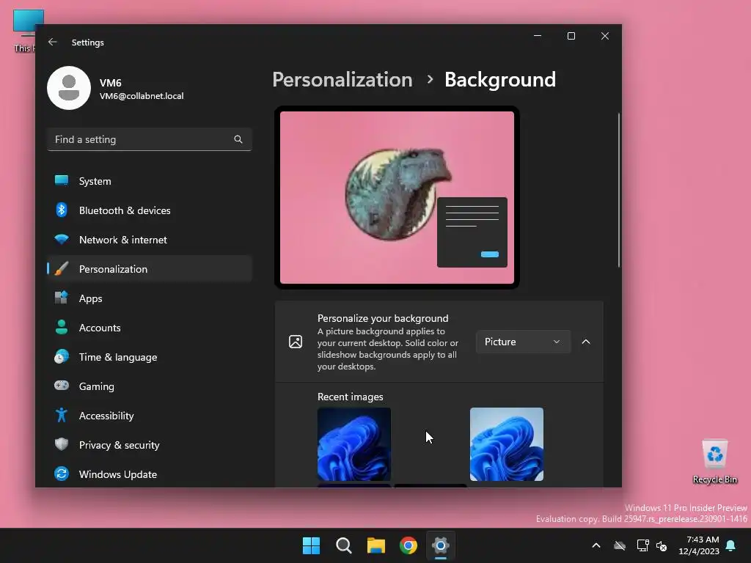751x563 pixels.
Task: Open File Explorer from the taskbar
Action: coord(376,545)
